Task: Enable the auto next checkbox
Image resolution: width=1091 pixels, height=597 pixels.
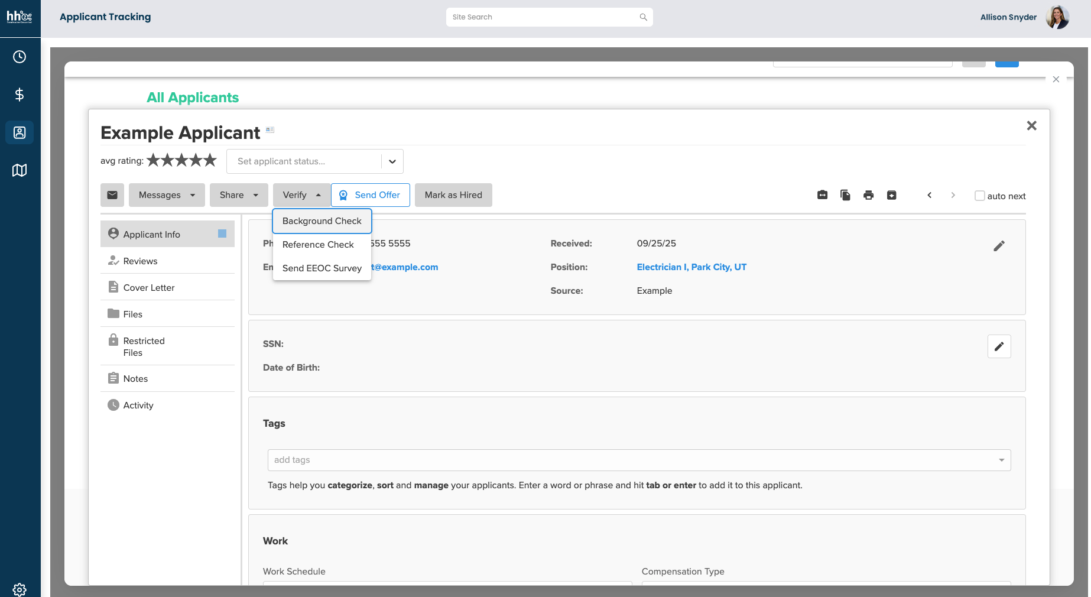Action: [x=979, y=196]
